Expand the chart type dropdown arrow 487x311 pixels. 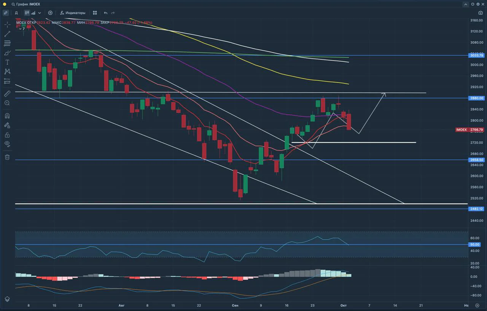tap(40, 13)
